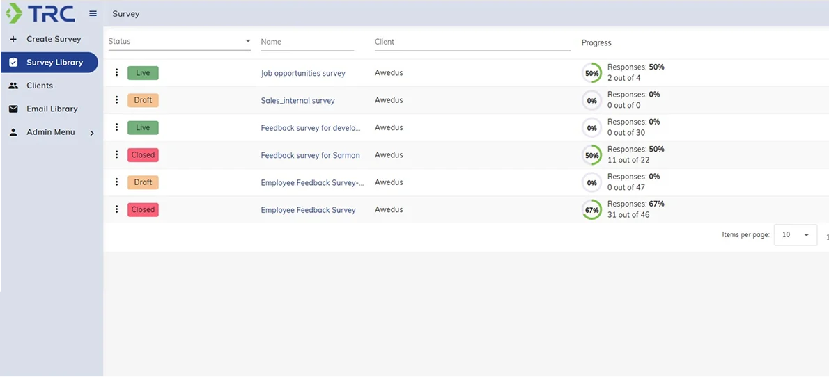Screen dimensions: 829x377
Task: Click Closed badge of Feedback survey for Sarman
Action: 143,155
